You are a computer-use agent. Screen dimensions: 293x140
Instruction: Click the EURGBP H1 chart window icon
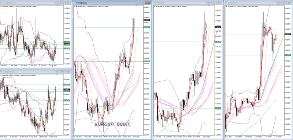click(226, 3)
